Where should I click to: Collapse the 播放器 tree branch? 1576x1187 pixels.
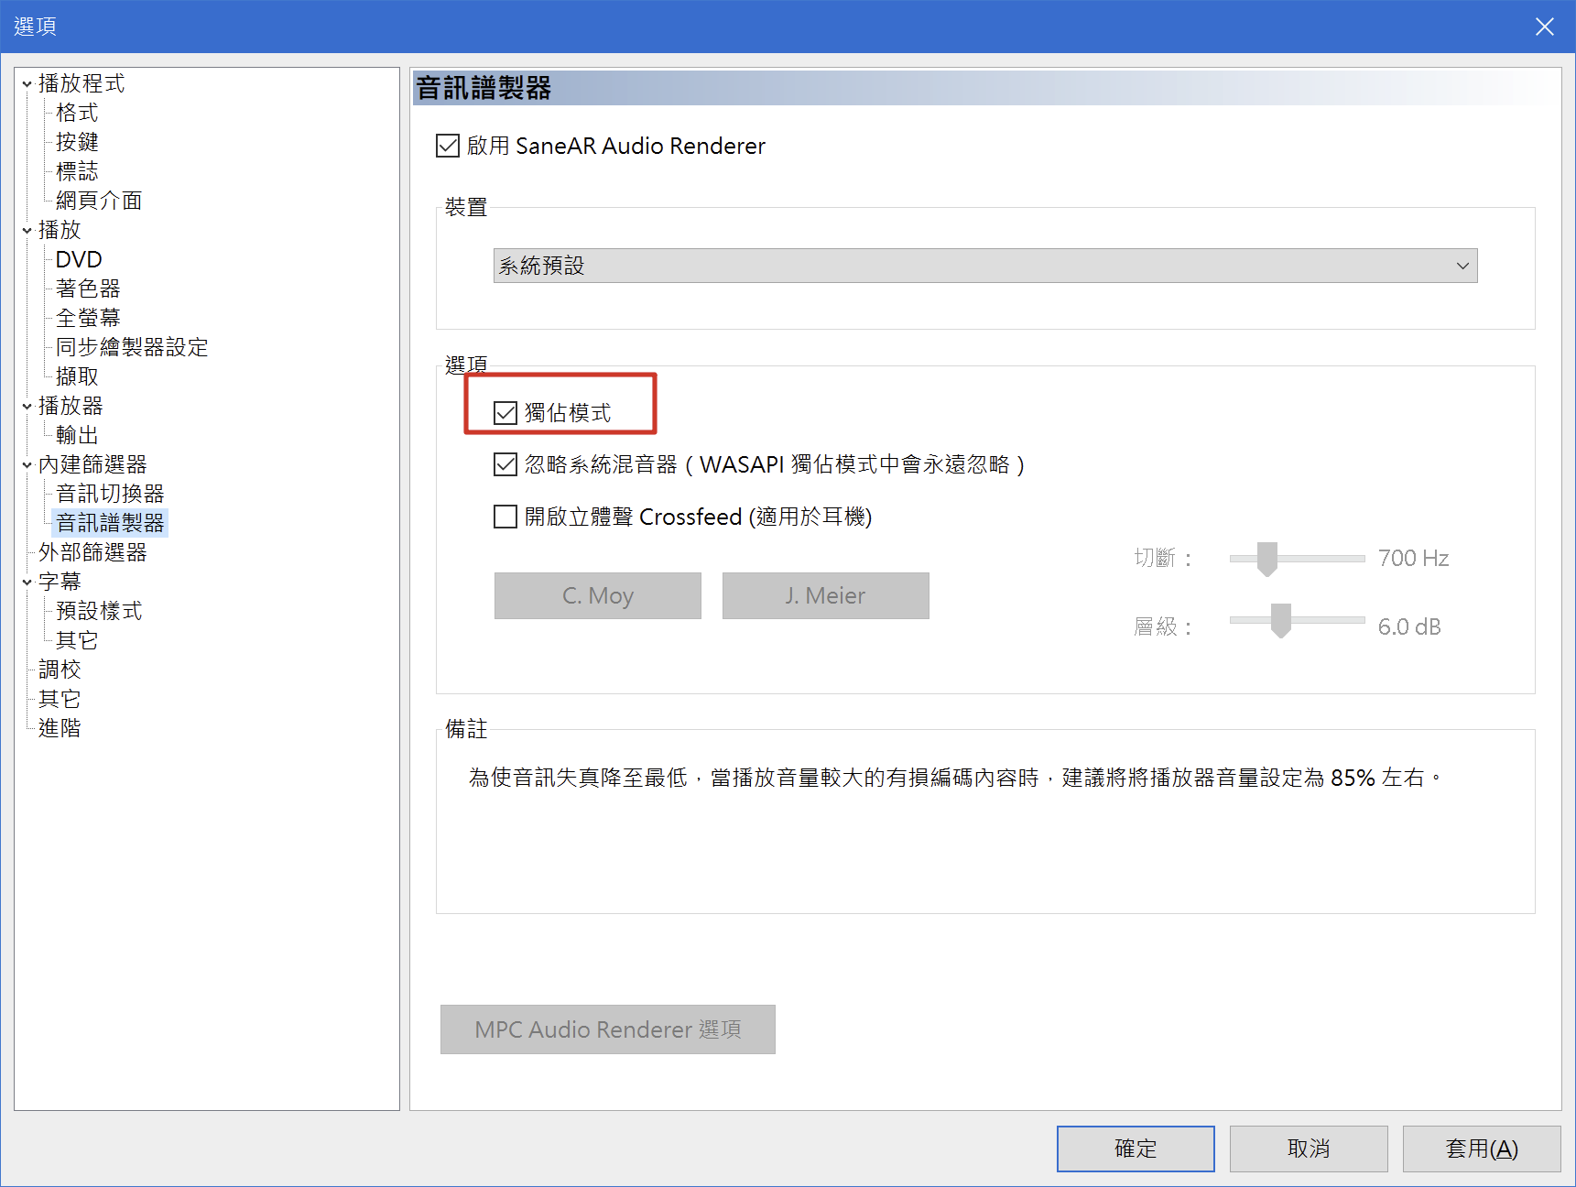[x=27, y=406]
